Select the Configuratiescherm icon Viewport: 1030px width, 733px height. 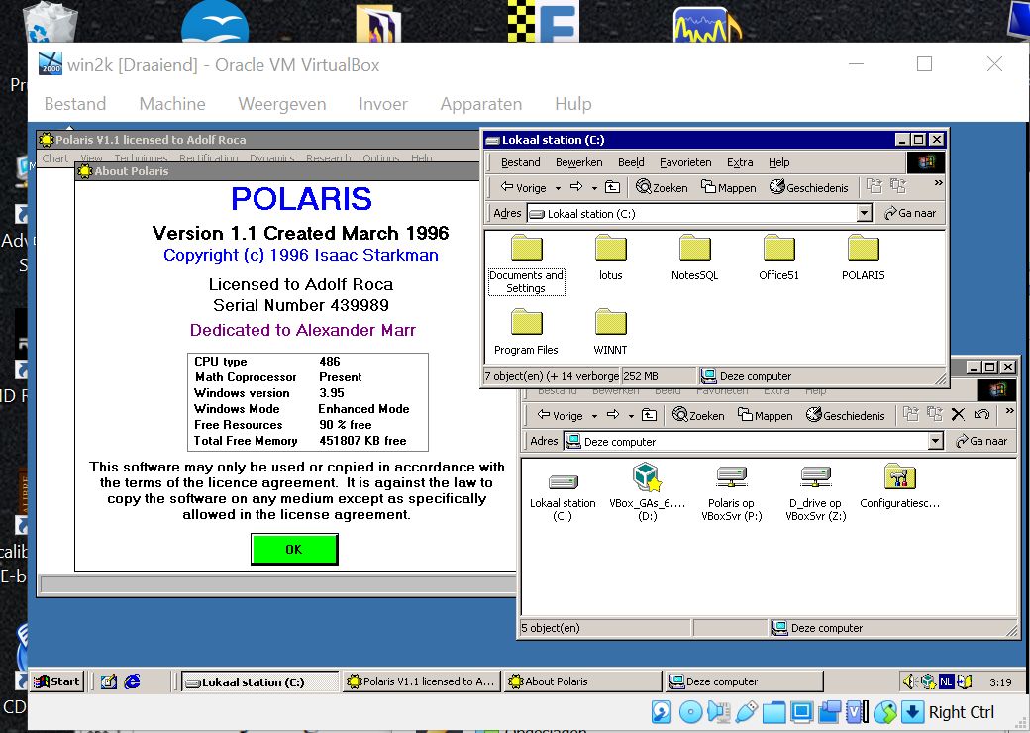pyautogui.click(x=900, y=486)
